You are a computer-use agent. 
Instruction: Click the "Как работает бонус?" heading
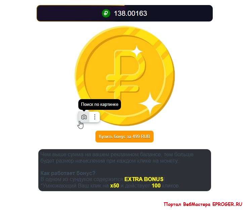coord(68,173)
